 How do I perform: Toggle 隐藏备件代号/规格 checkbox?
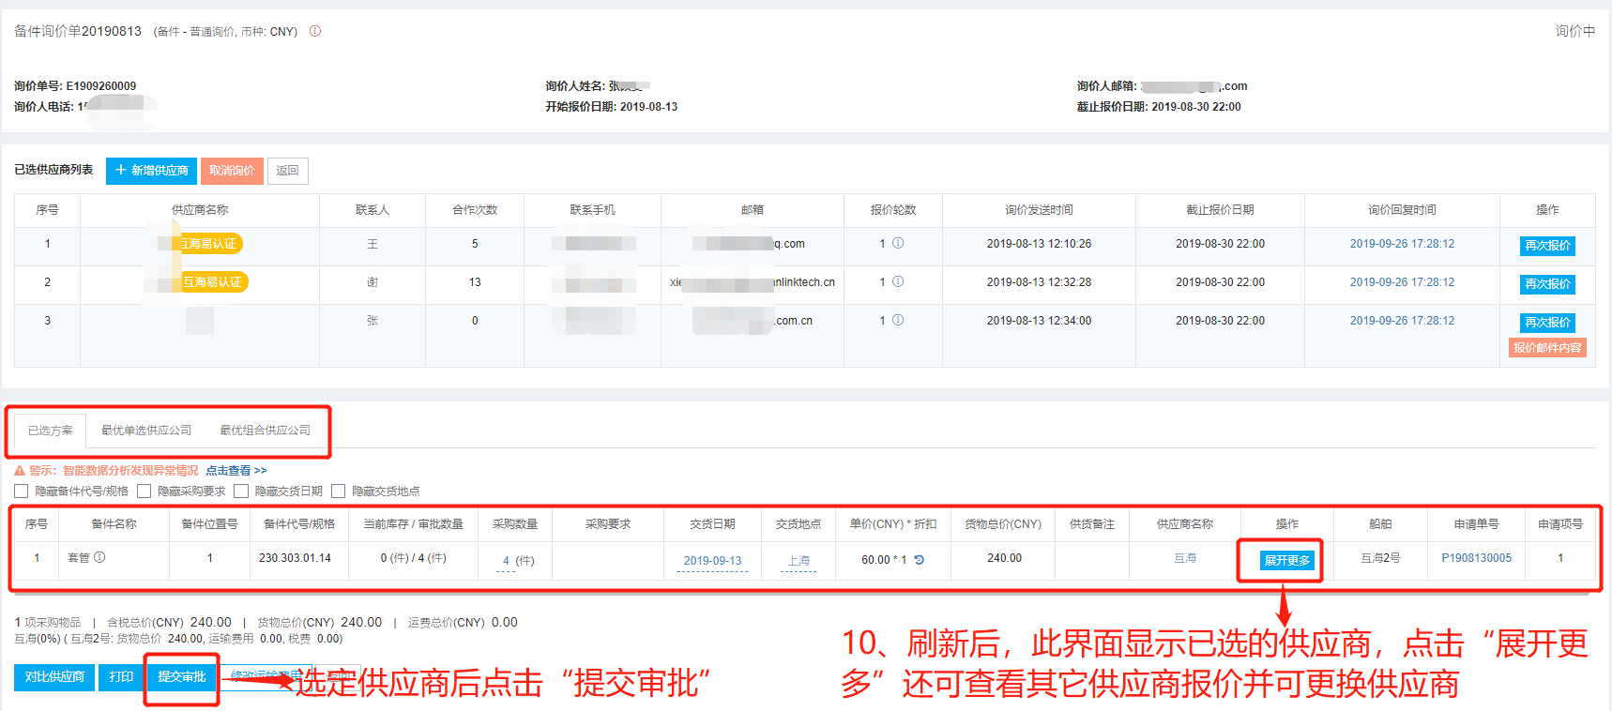click(x=21, y=491)
